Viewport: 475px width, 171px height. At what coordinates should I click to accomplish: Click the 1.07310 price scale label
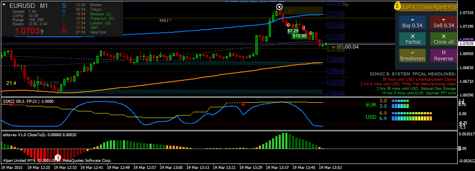point(466,13)
